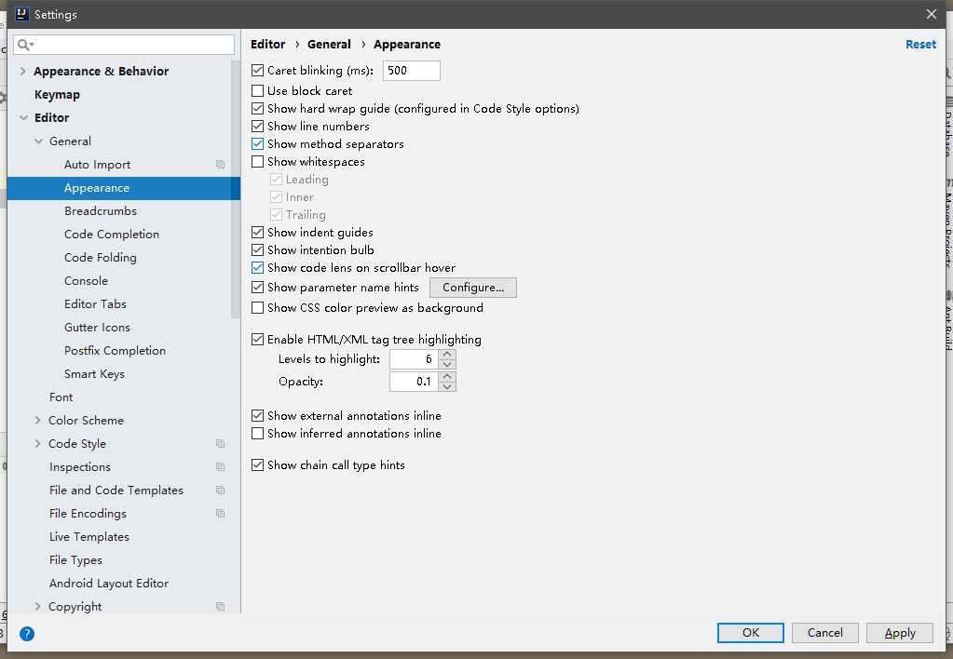Toggle Show chain call type hints

coord(258,465)
